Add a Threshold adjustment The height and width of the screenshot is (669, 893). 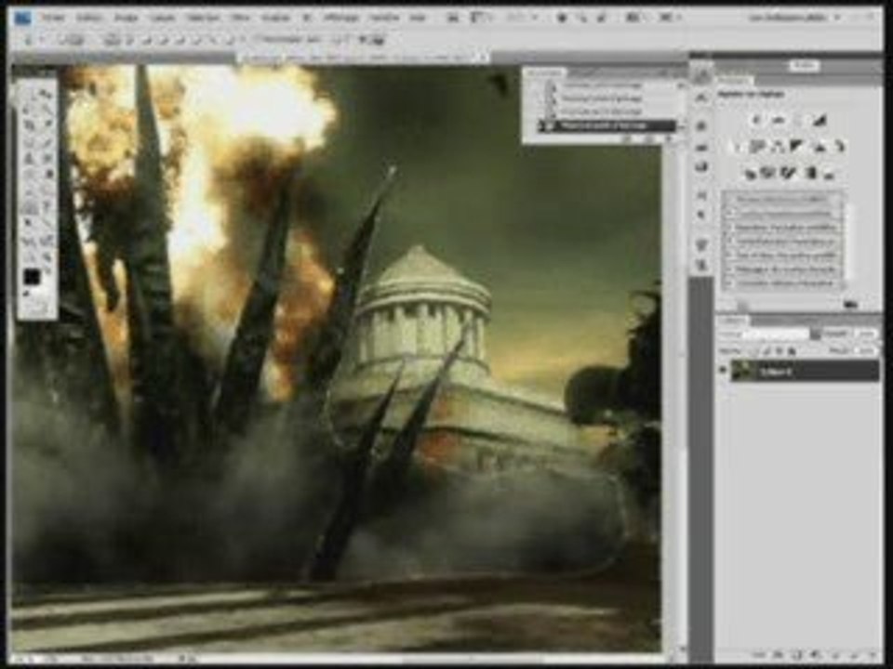click(789, 173)
